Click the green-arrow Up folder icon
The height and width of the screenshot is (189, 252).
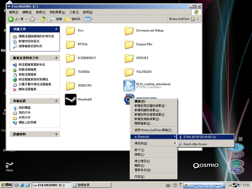tap(43, 19)
